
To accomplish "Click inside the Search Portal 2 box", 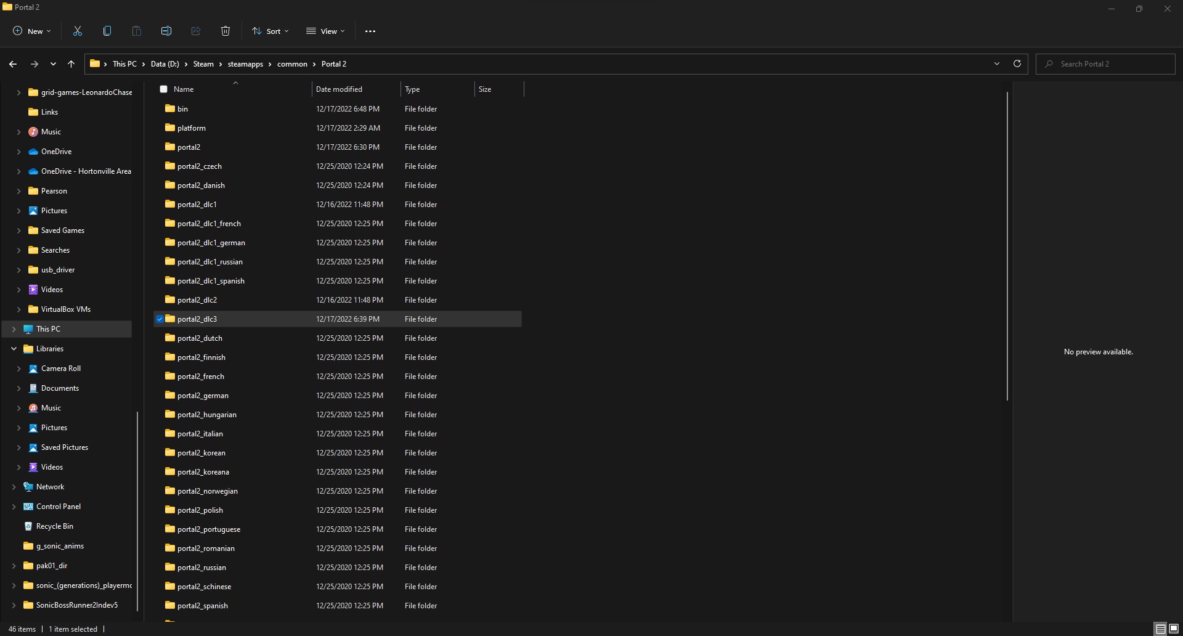I will pos(1106,64).
